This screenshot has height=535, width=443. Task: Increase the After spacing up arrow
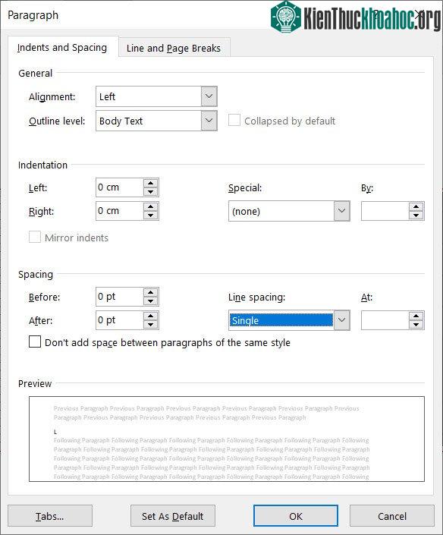(x=150, y=316)
